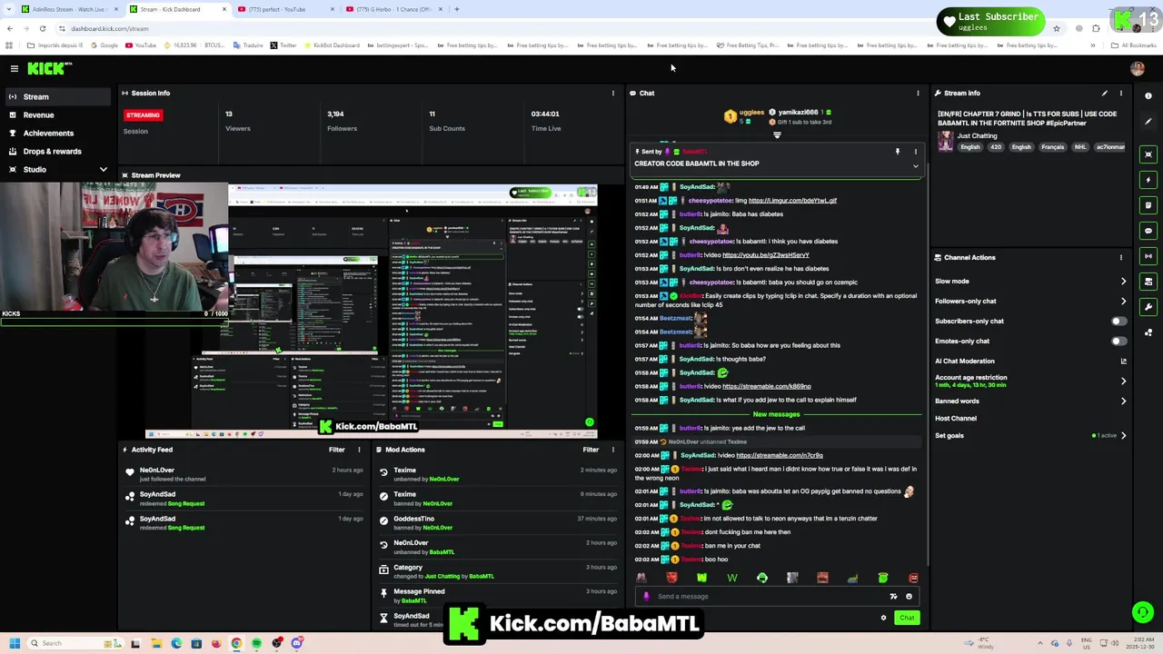
Task: Send message with green Chat button
Action: (x=907, y=618)
